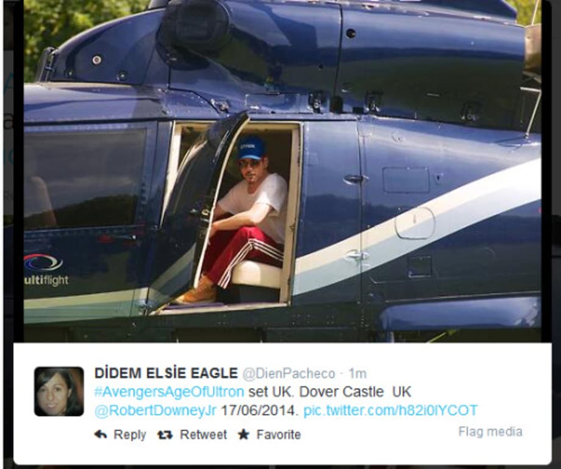561x469 pixels.
Task: Click the Reply arrow icon
Action: point(101,434)
